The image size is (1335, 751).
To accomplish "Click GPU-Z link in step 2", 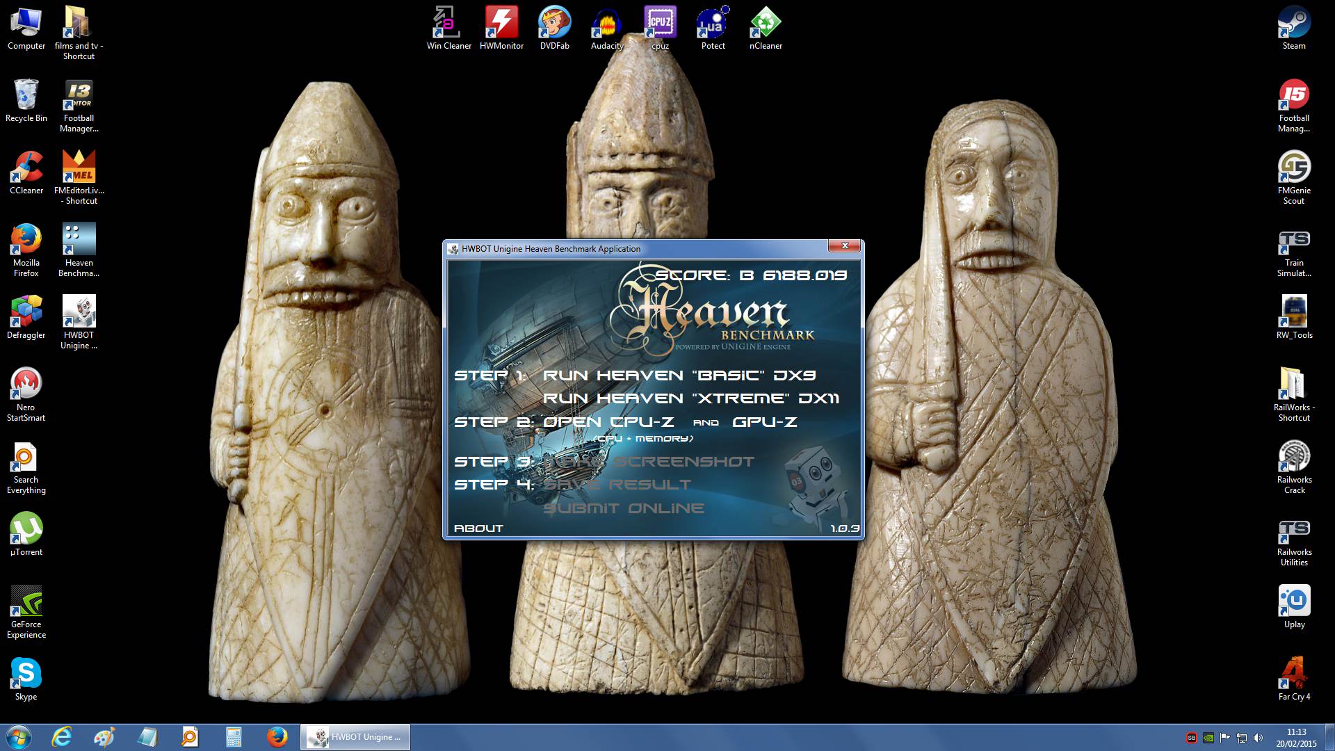I will (765, 422).
